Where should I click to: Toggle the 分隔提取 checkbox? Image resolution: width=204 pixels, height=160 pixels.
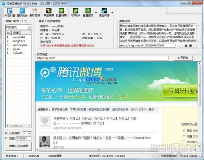(x=7, y=133)
